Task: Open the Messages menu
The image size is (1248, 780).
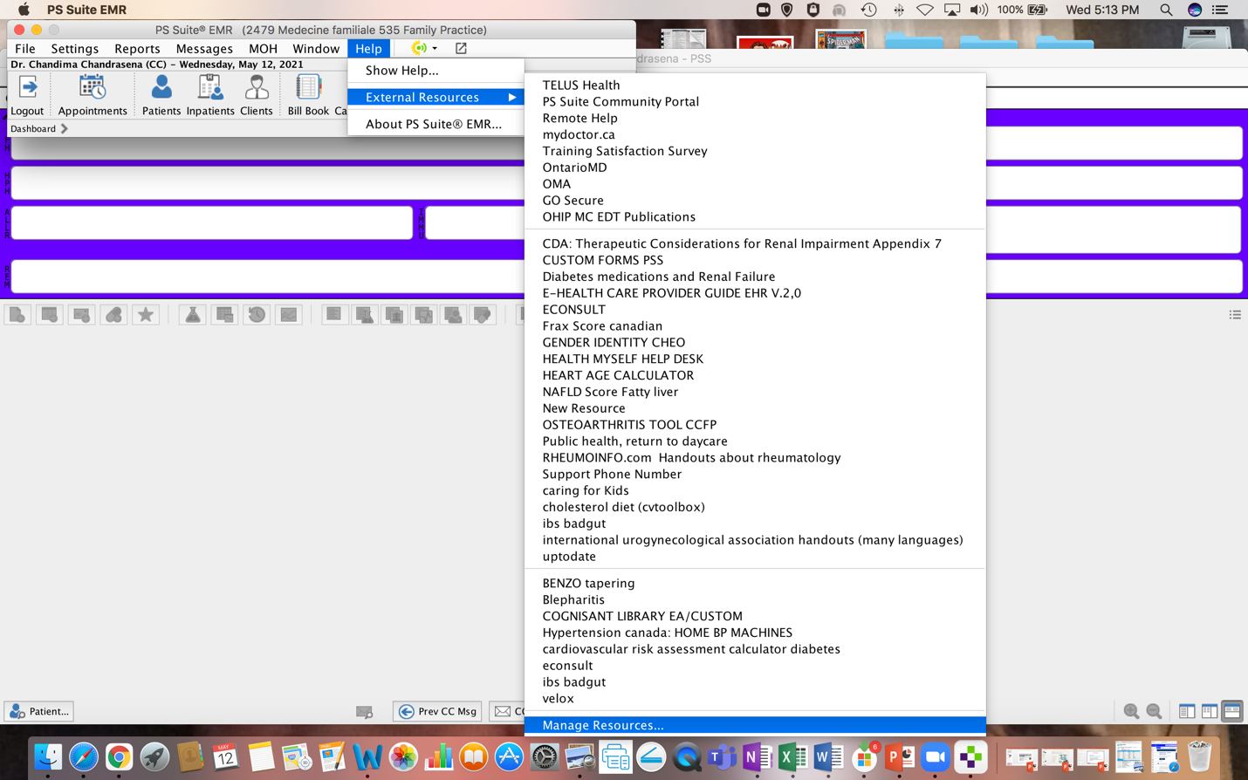Action: tap(204, 48)
